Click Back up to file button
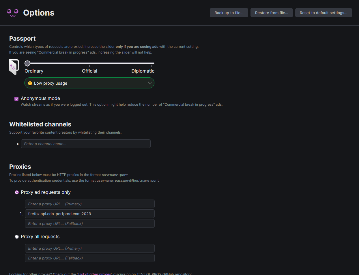Image resolution: width=359 pixels, height=275 pixels. 229,13
